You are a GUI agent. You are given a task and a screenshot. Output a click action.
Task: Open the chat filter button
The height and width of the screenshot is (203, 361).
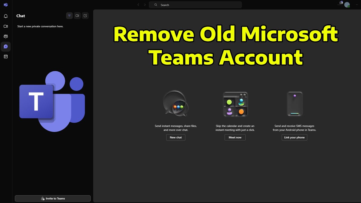[x=69, y=16]
